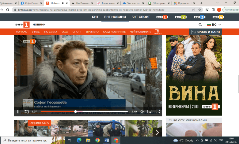
Task: Click the video progress slider handle
Action: point(75,112)
